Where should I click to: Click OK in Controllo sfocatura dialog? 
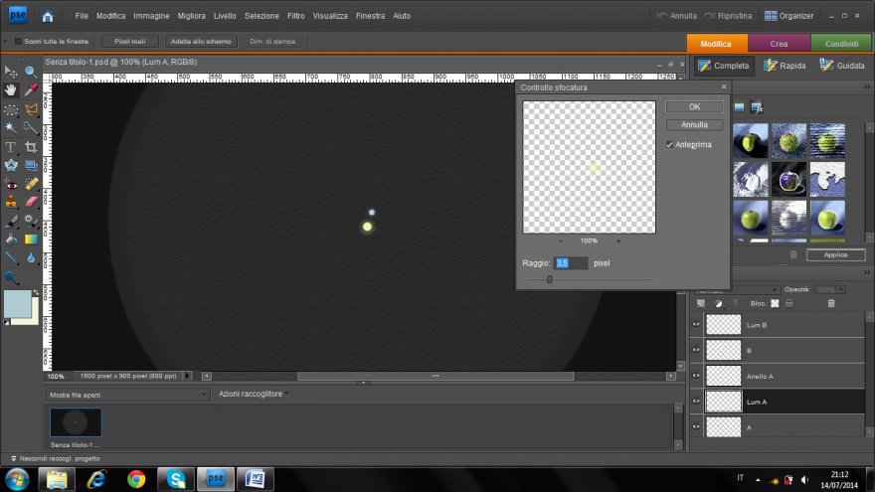694,106
